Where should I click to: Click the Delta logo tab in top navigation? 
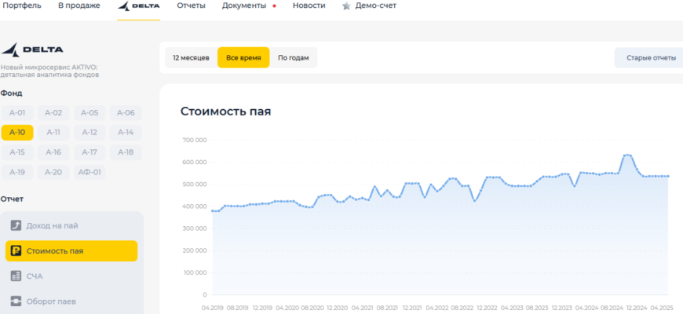[138, 6]
